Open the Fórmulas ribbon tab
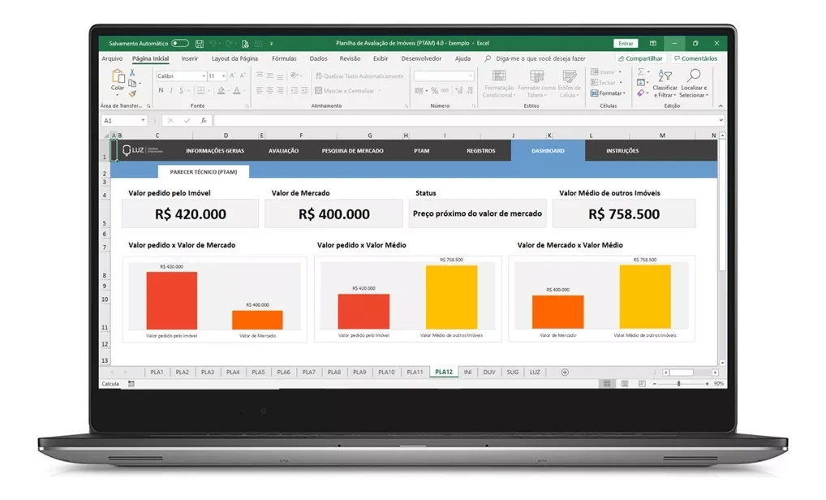Screen dimensions: 826x500 (x=284, y=58)
